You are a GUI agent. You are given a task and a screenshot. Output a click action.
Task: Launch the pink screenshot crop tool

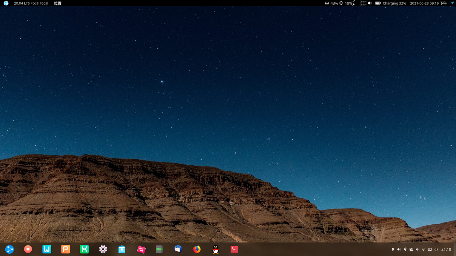141,249
